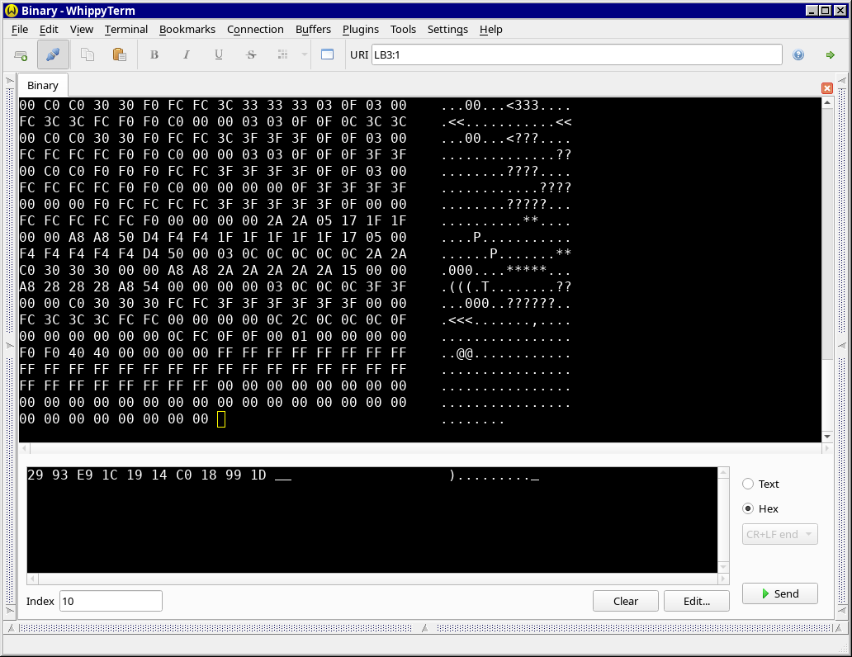The image size is (852, 657).
Task: Expand the toolbar grid options arrow
Action: 304,55
